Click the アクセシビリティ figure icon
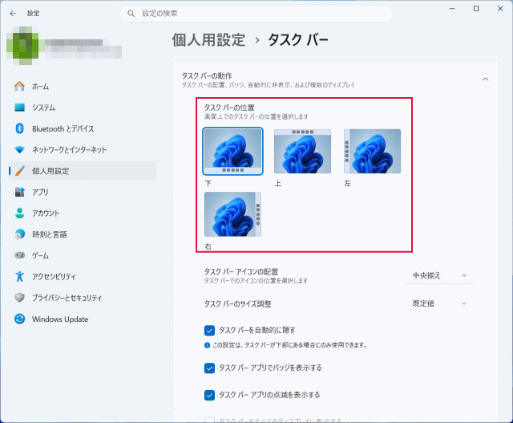This screenshot has width=513, height=423. 19,276
